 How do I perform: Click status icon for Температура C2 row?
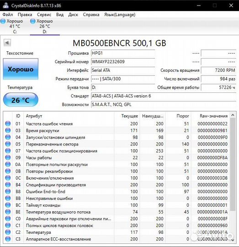point(8,232)
